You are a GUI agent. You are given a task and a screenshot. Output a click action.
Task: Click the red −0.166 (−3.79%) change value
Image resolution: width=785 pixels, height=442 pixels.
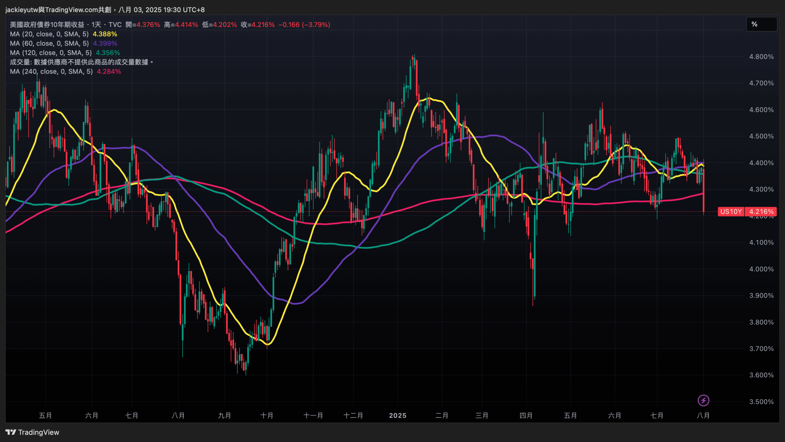[304, 25]
